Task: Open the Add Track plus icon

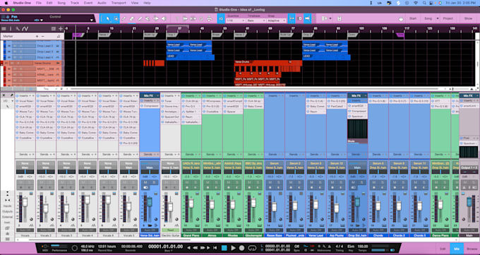Action: (61, 29)
